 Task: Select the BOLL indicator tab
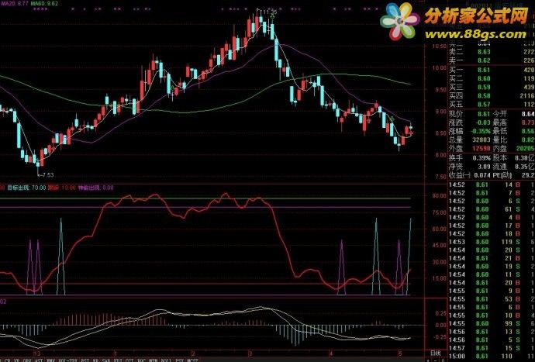click(x=166, y=360)
